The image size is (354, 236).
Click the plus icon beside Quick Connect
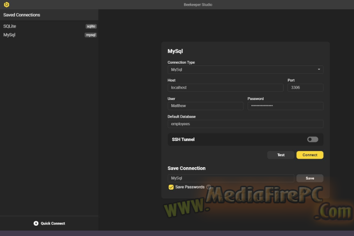pos(36,223)
